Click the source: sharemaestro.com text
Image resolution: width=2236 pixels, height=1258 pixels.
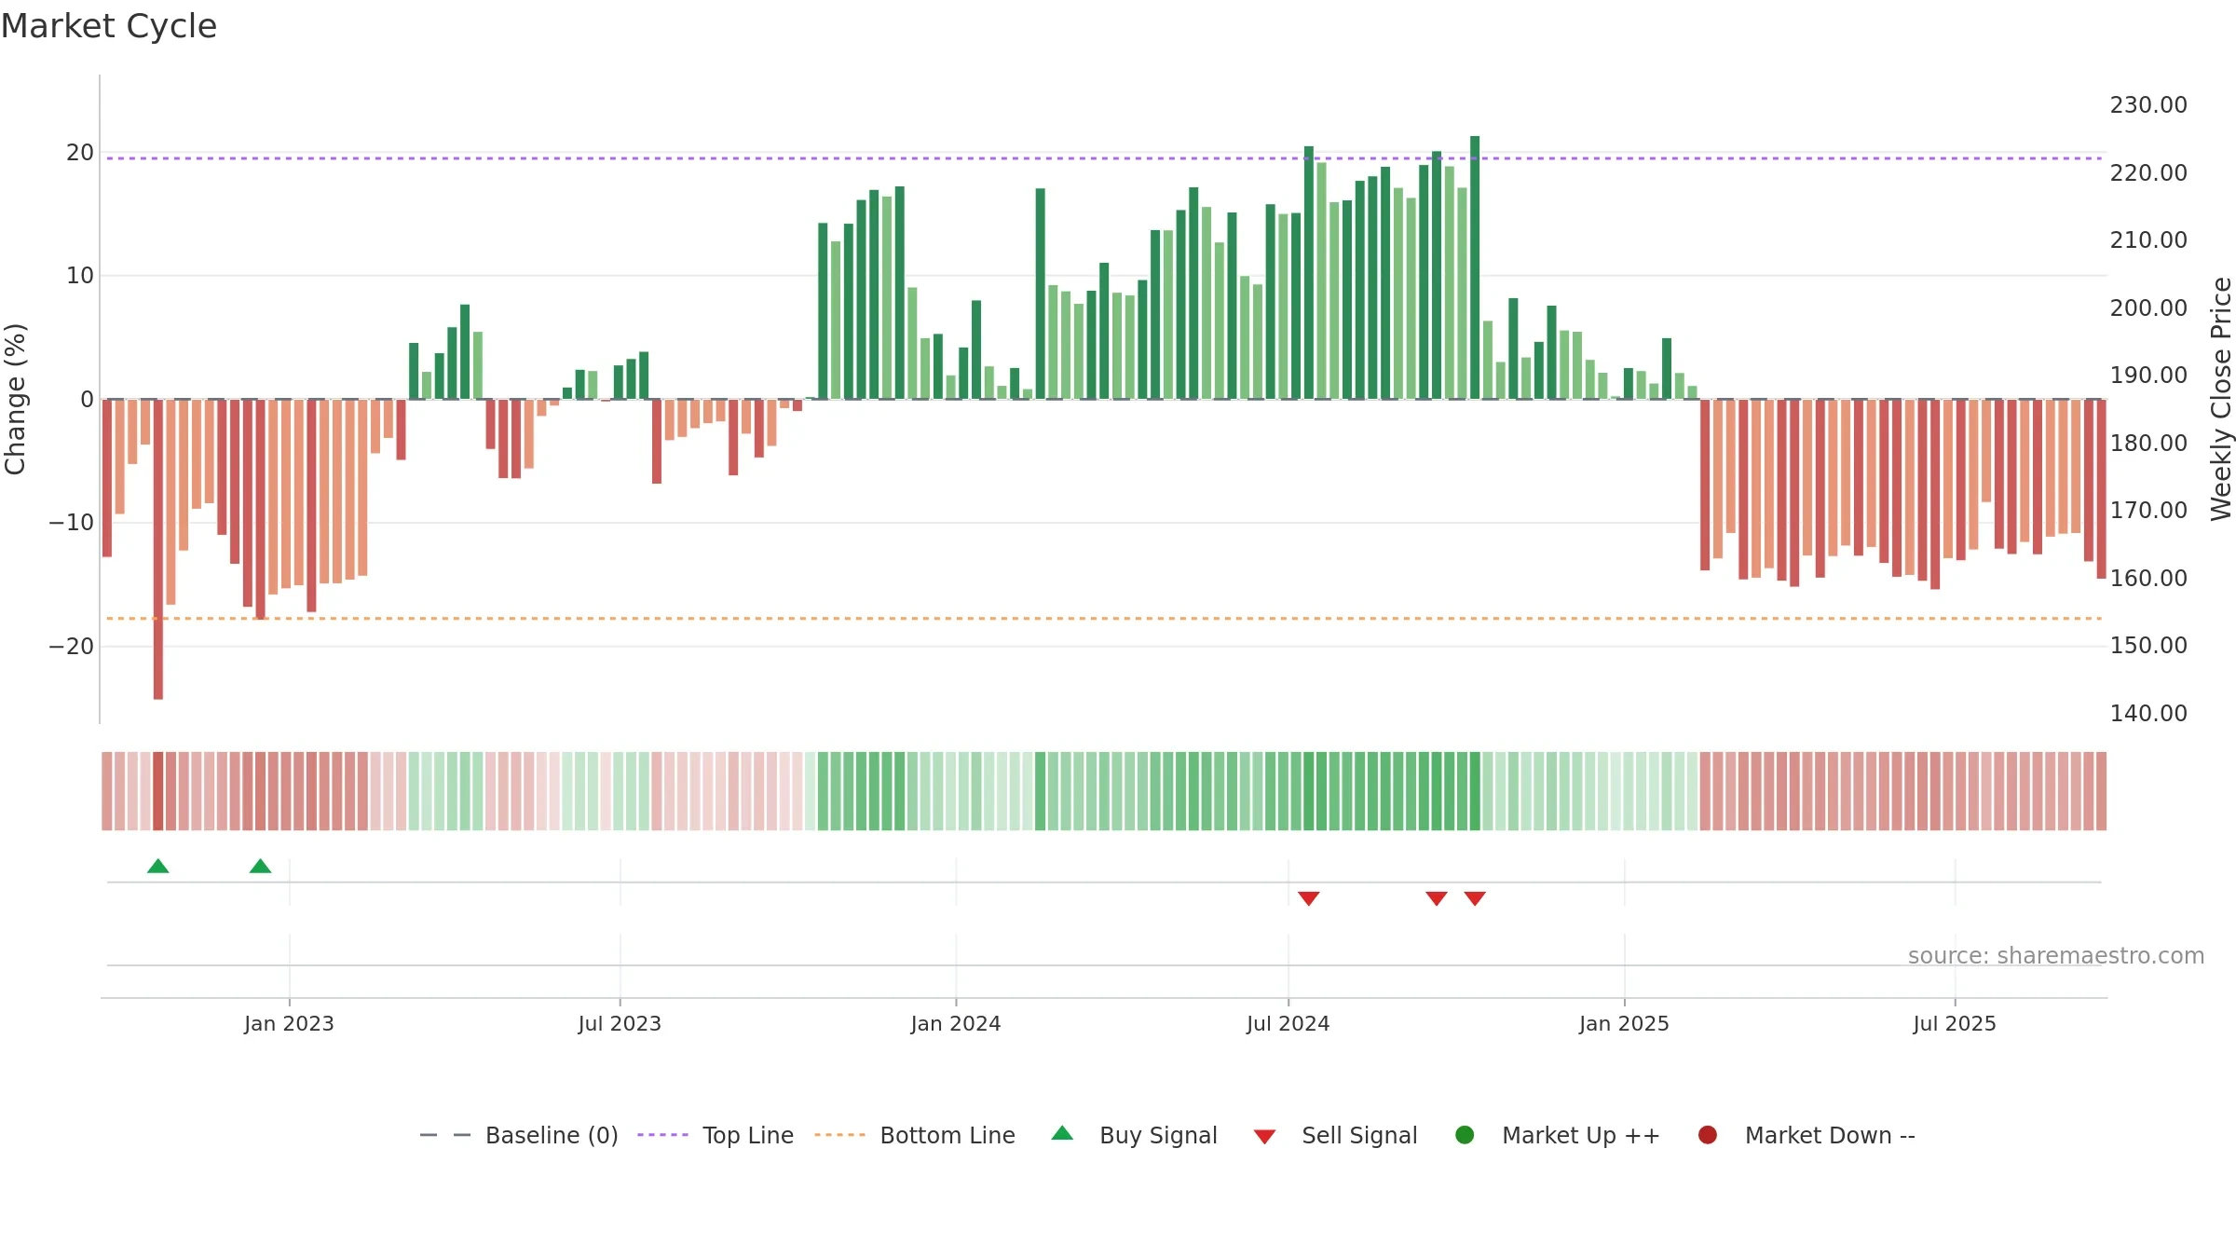point(2056,956)
